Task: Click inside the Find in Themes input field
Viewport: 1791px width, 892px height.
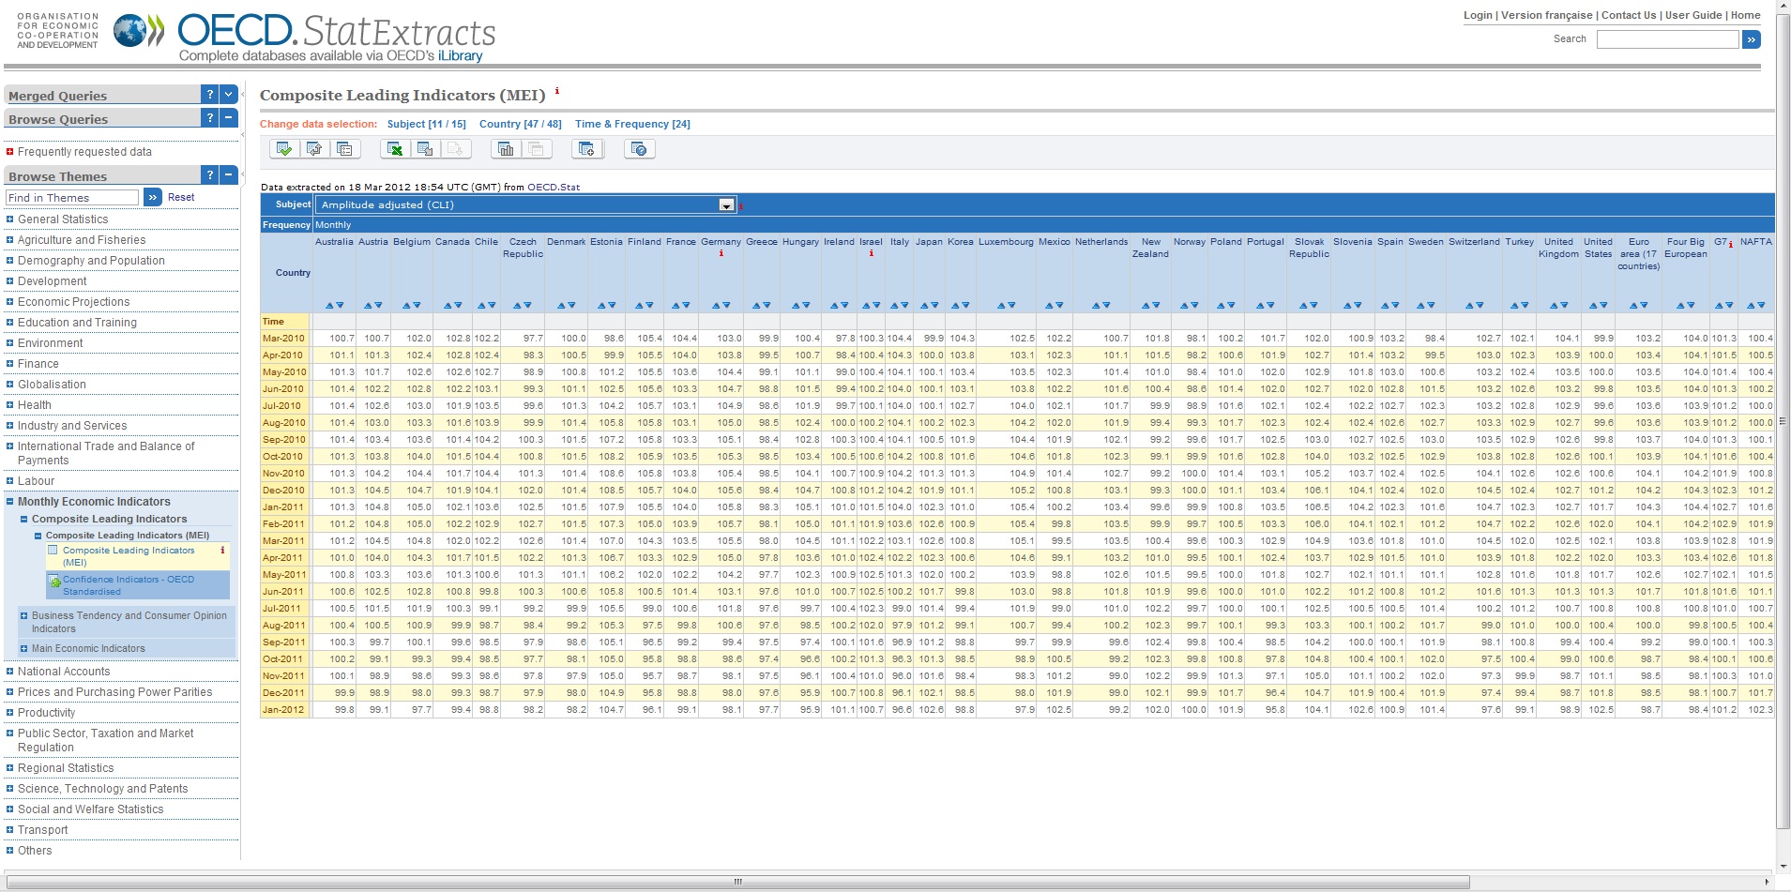Action: (70, 197)
